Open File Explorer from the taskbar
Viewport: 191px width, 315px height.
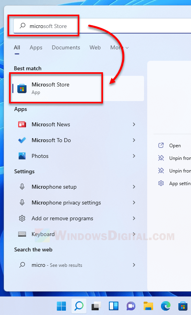tap(148, 306)
